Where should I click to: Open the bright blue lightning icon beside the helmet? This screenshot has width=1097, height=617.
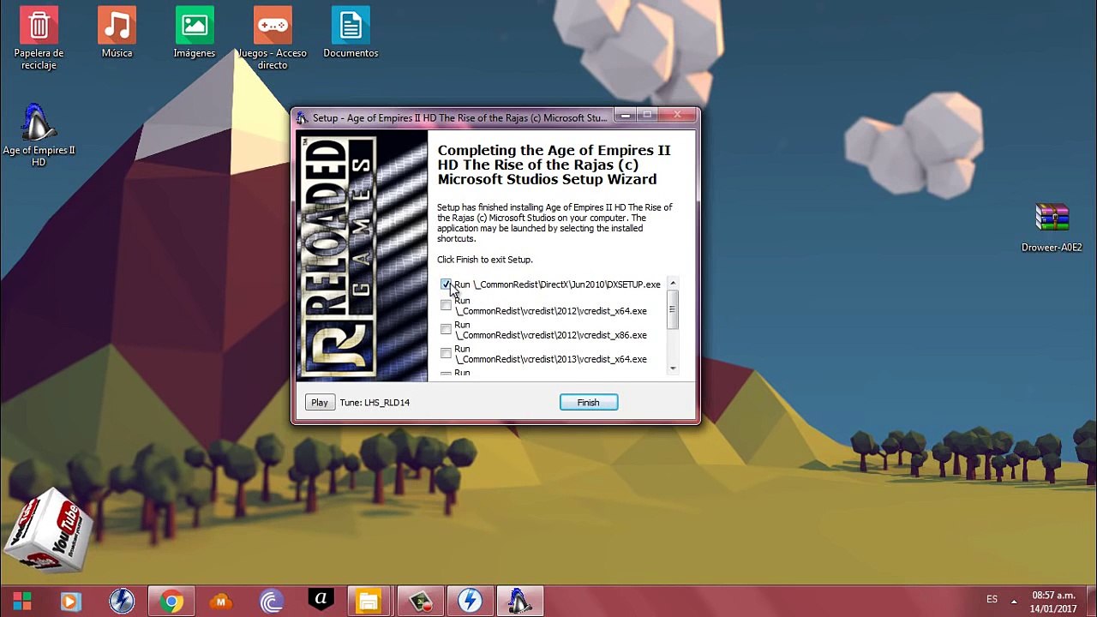click(470, 602)
